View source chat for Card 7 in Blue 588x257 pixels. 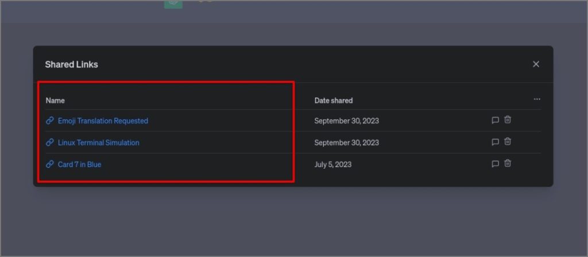point(495,163)
